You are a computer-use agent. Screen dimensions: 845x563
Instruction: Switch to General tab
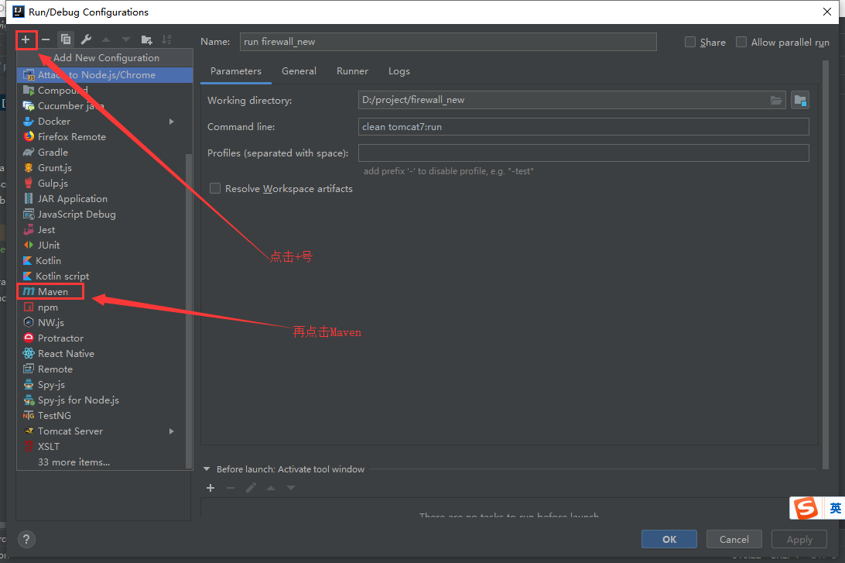(299, 71)
